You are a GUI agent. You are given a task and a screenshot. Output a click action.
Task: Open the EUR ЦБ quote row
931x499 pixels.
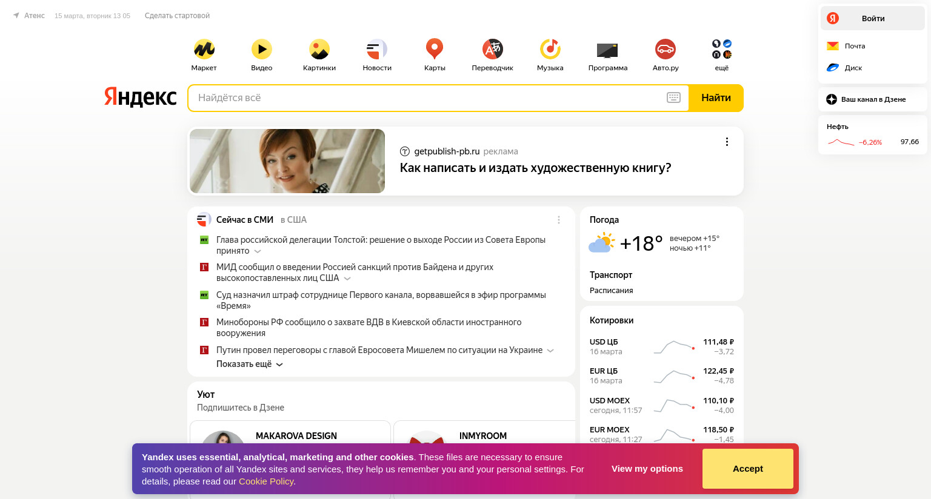point(662,375)
